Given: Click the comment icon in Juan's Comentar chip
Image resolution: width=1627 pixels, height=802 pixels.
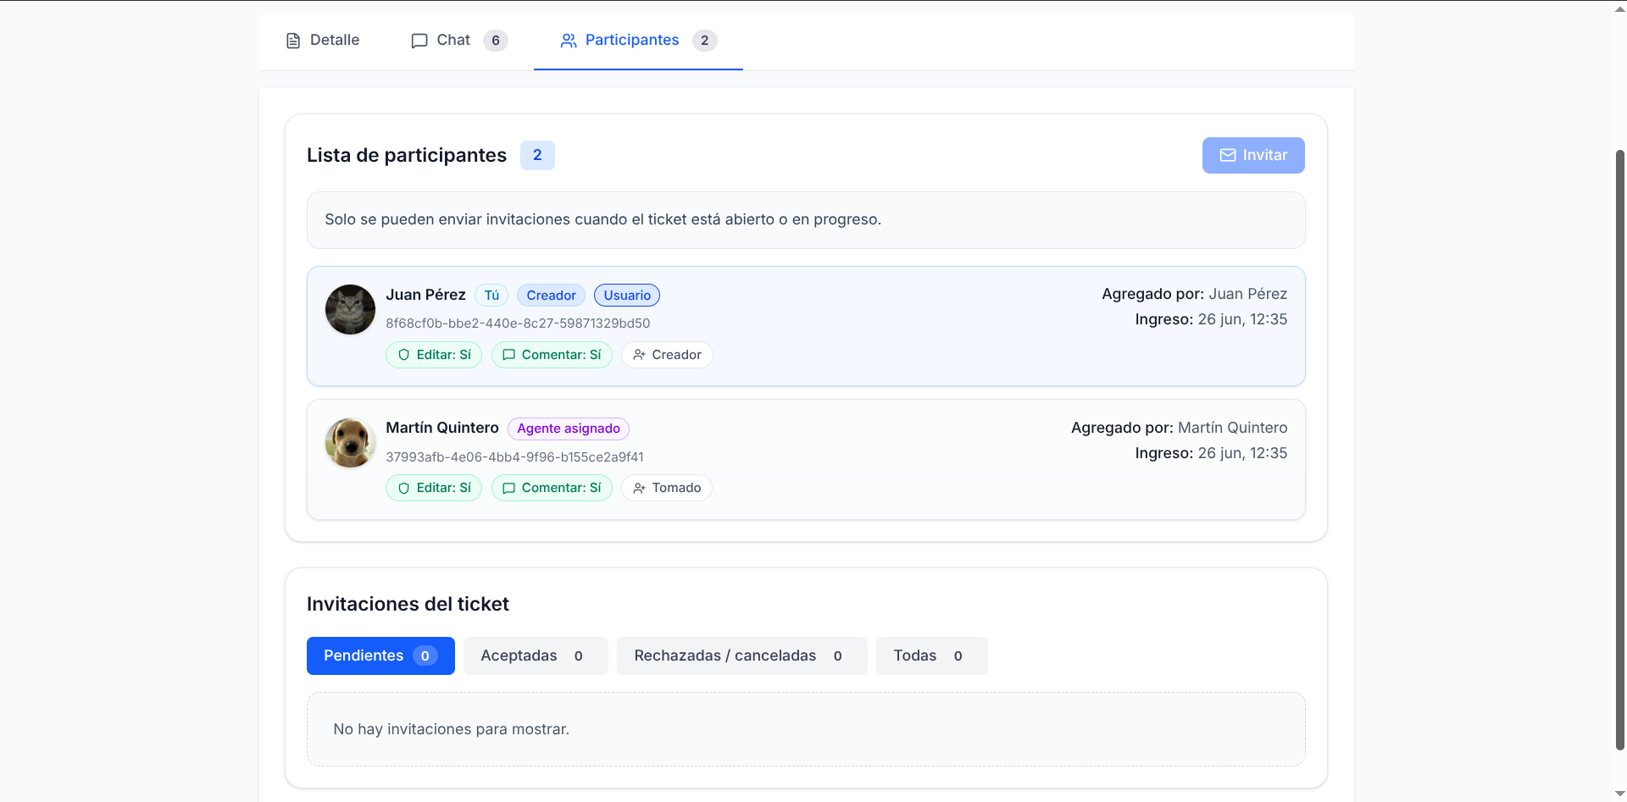Looking at the screenshot, I should click(509, 355).
